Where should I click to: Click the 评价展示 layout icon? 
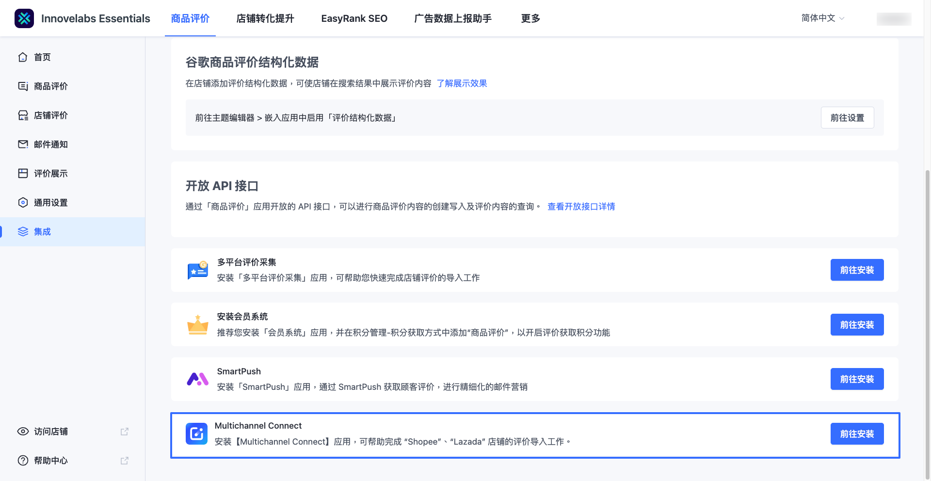(x=23, y=174)
